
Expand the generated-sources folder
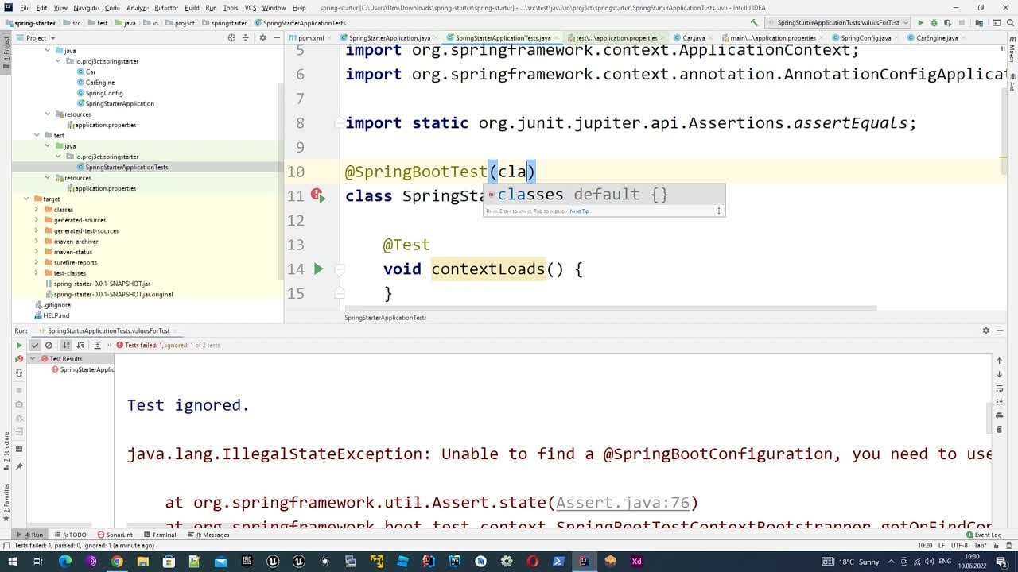click(x=37, y=220)
